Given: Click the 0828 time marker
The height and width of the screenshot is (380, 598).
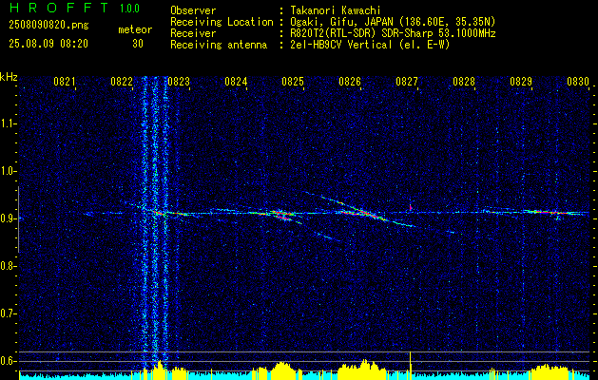Looking at the screenshot, I should point(464,81).
